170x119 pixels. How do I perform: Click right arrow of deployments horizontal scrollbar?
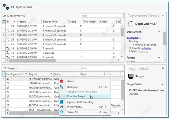119,60
